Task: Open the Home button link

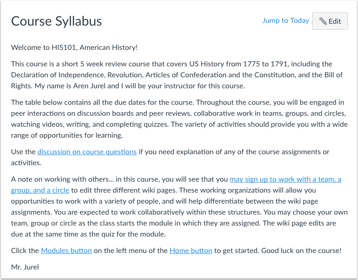Action: pos(191,251)
